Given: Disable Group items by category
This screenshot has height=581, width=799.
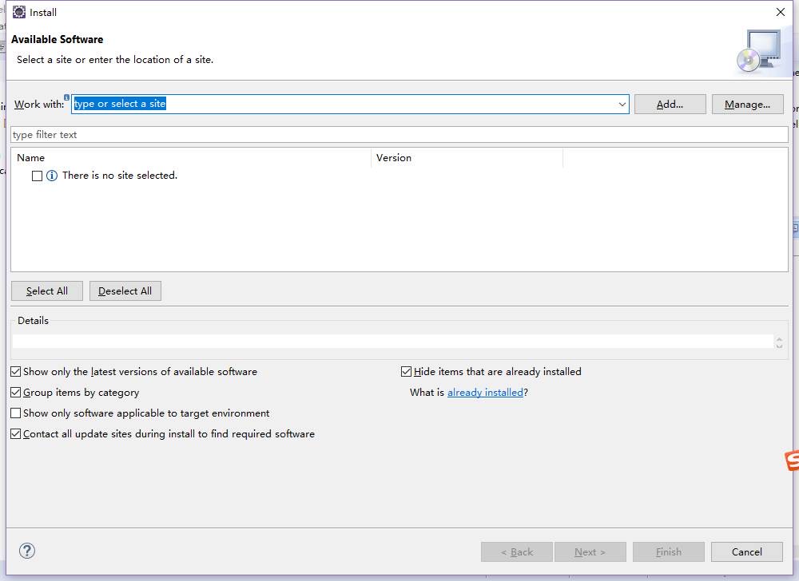Looking at the screenshot, I should pos(16,393).
